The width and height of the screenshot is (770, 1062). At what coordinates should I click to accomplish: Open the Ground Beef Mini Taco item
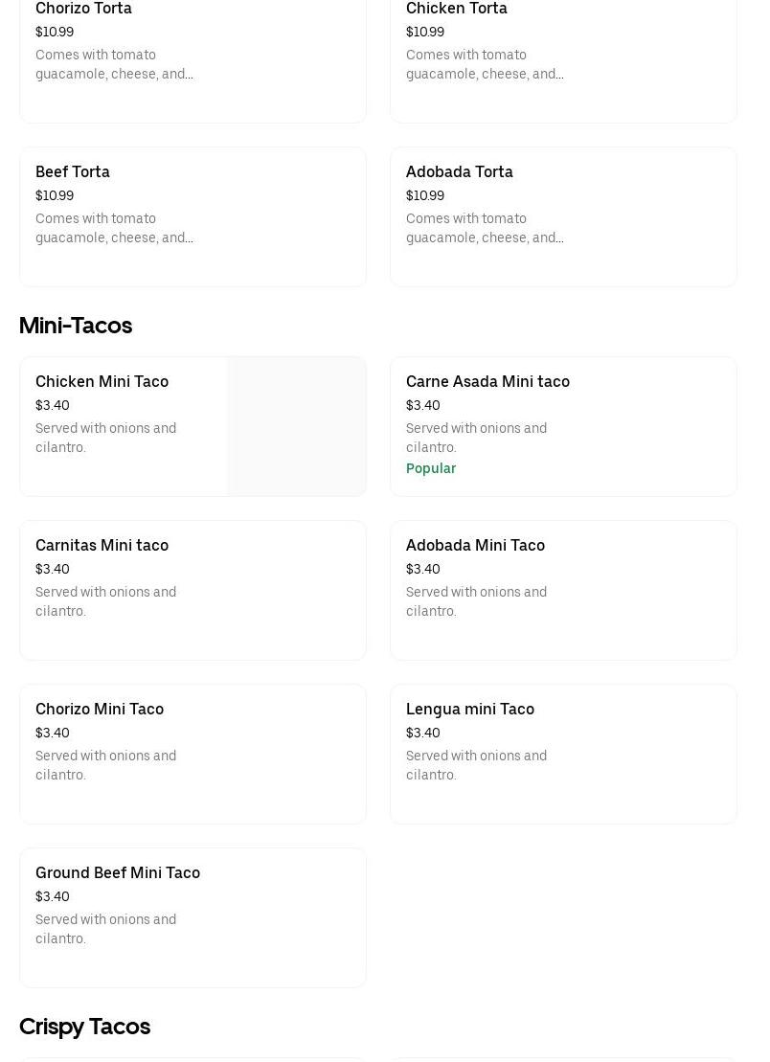tap(192, 917)
